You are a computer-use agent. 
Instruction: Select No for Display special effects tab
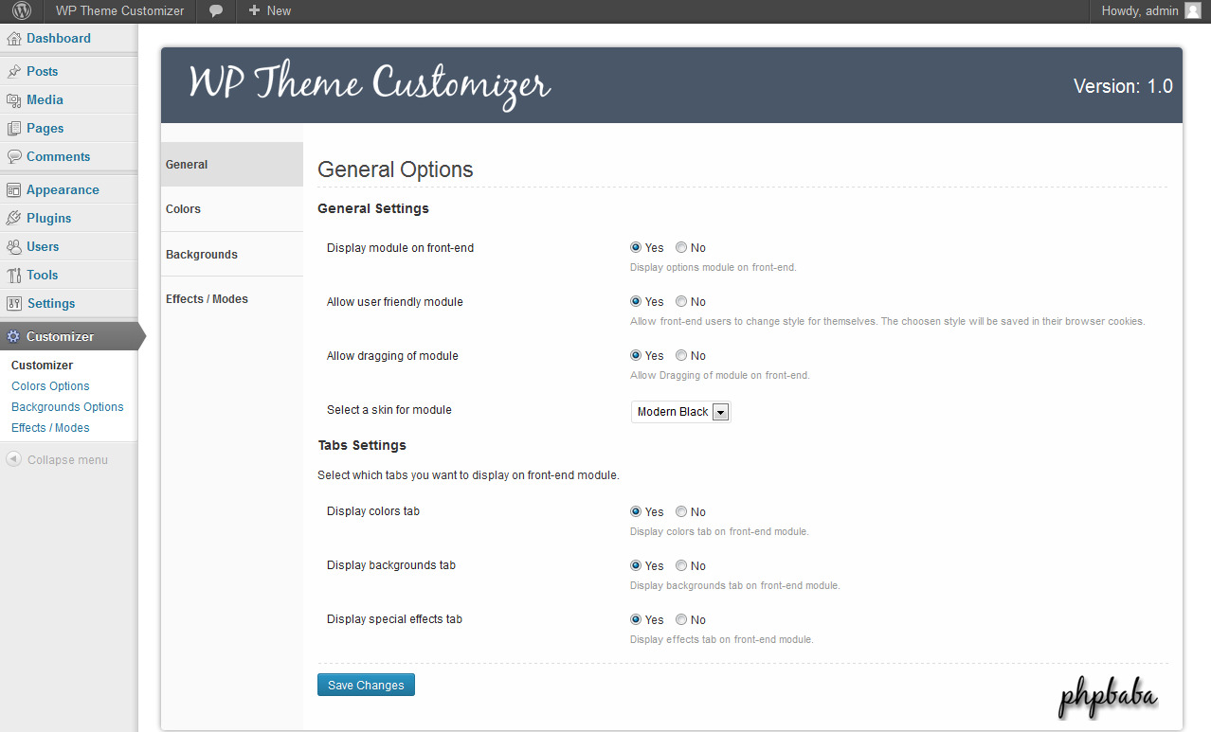coord(681,619)
